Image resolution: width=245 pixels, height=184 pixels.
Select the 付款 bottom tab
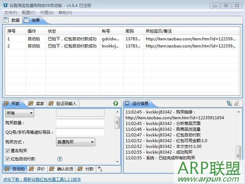pyautogui.click(x=86, y=169)
